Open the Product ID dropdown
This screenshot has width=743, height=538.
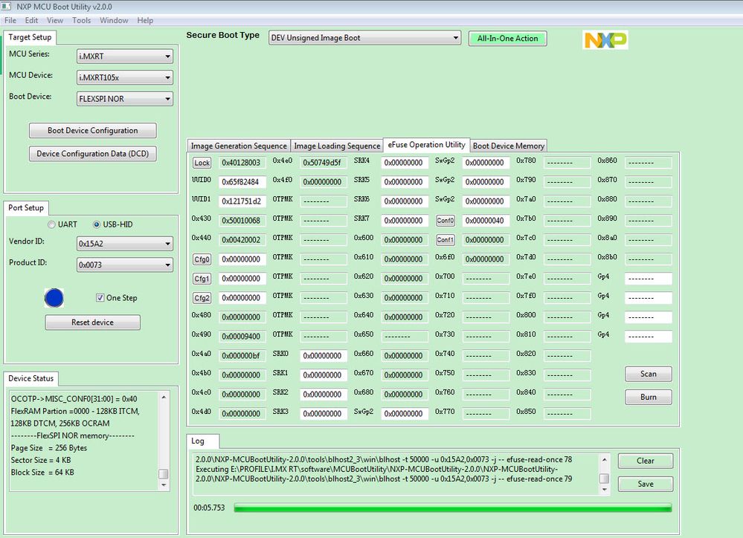tap(125, 265)
